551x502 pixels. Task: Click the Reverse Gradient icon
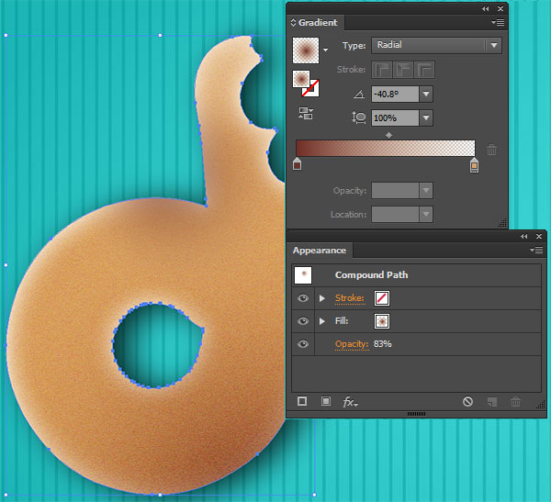click(304, 114)
